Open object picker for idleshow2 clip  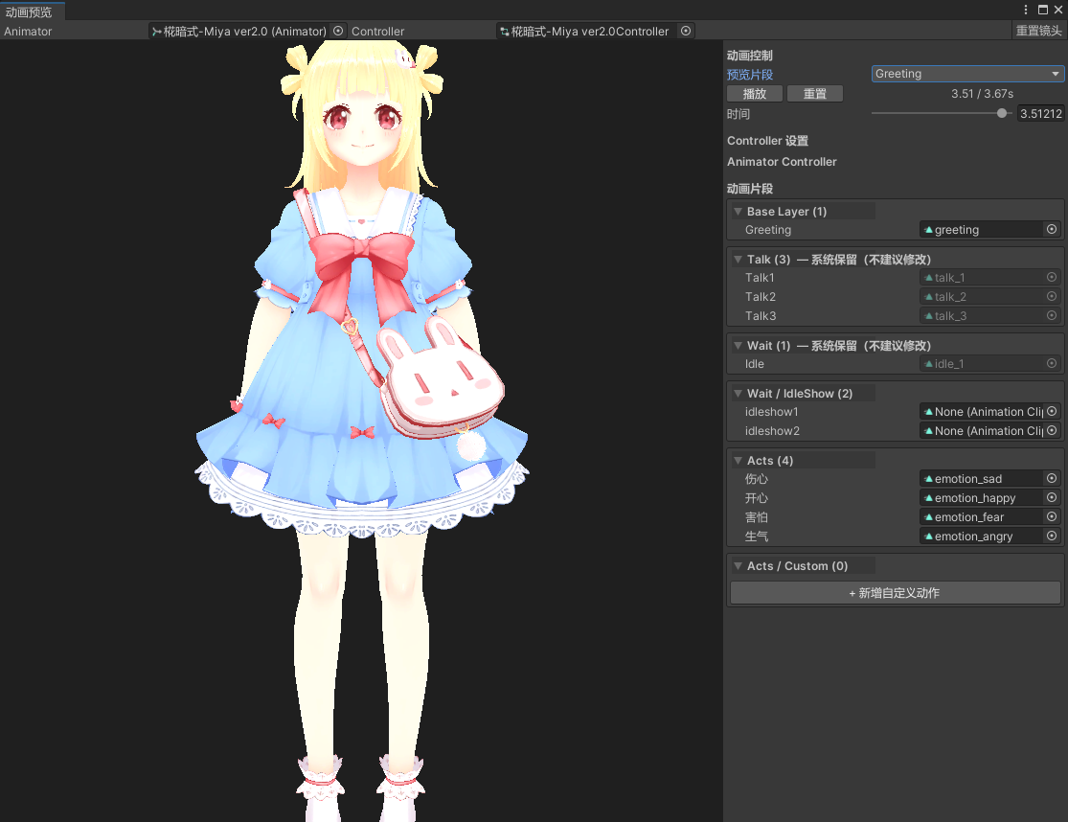point(1052,431)
